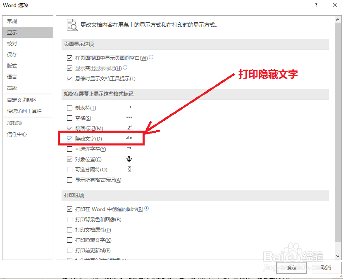The width and height of the screenshot is (343, 279).
Task: Click the anchor object position icon
Action: pyautogui.click(x=129, y=159)
